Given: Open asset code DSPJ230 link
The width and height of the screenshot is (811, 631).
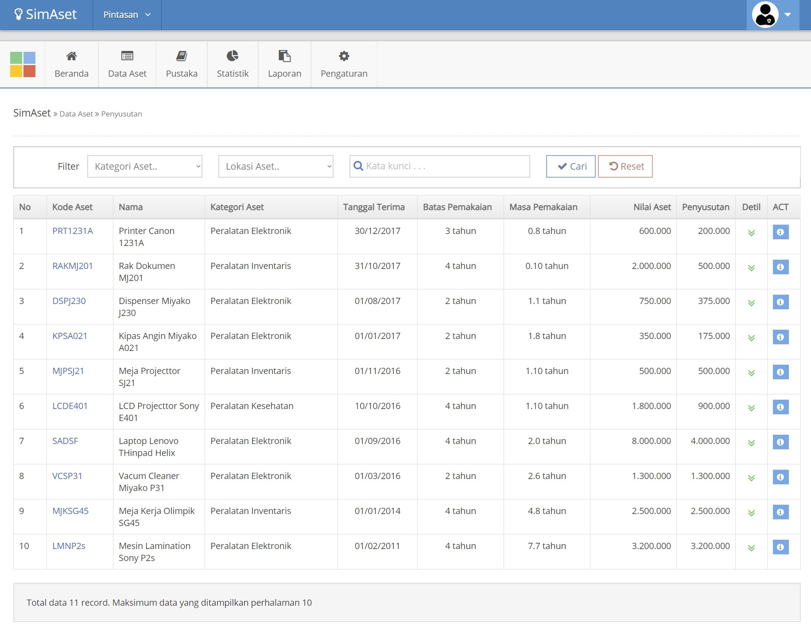Looking at the screenshot, I should (69, 301).
